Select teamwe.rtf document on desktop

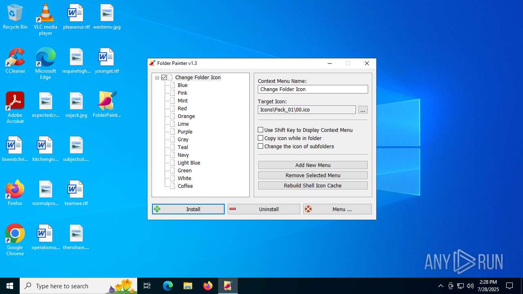coord(76,194)
